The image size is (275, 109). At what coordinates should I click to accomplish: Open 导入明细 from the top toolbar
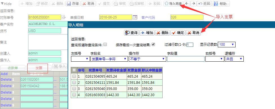click(174, 4)
